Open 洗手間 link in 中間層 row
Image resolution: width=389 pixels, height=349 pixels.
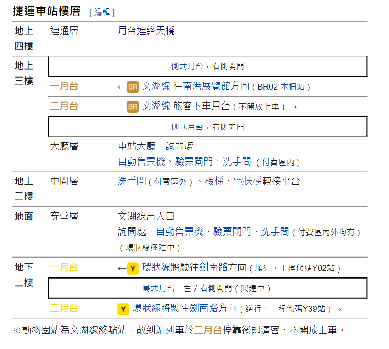(x=132, y=181)
